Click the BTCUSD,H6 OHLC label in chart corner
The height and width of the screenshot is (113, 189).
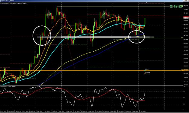point(14,3)
